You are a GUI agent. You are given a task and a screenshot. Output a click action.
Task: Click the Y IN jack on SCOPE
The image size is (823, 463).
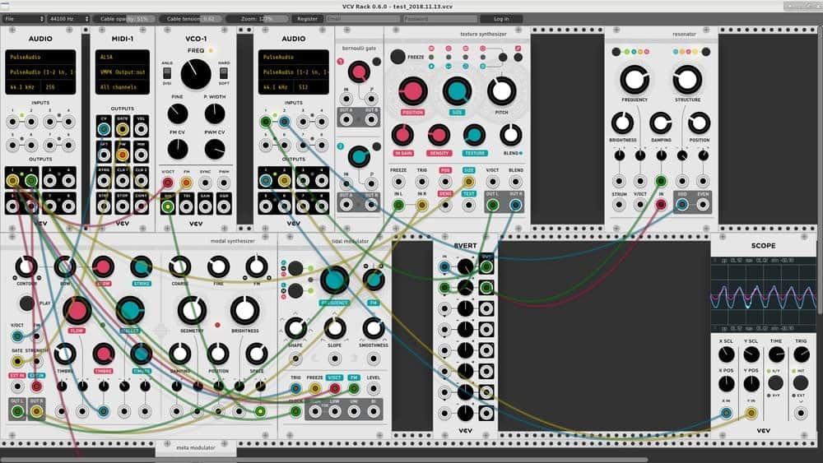coord(751,413)
